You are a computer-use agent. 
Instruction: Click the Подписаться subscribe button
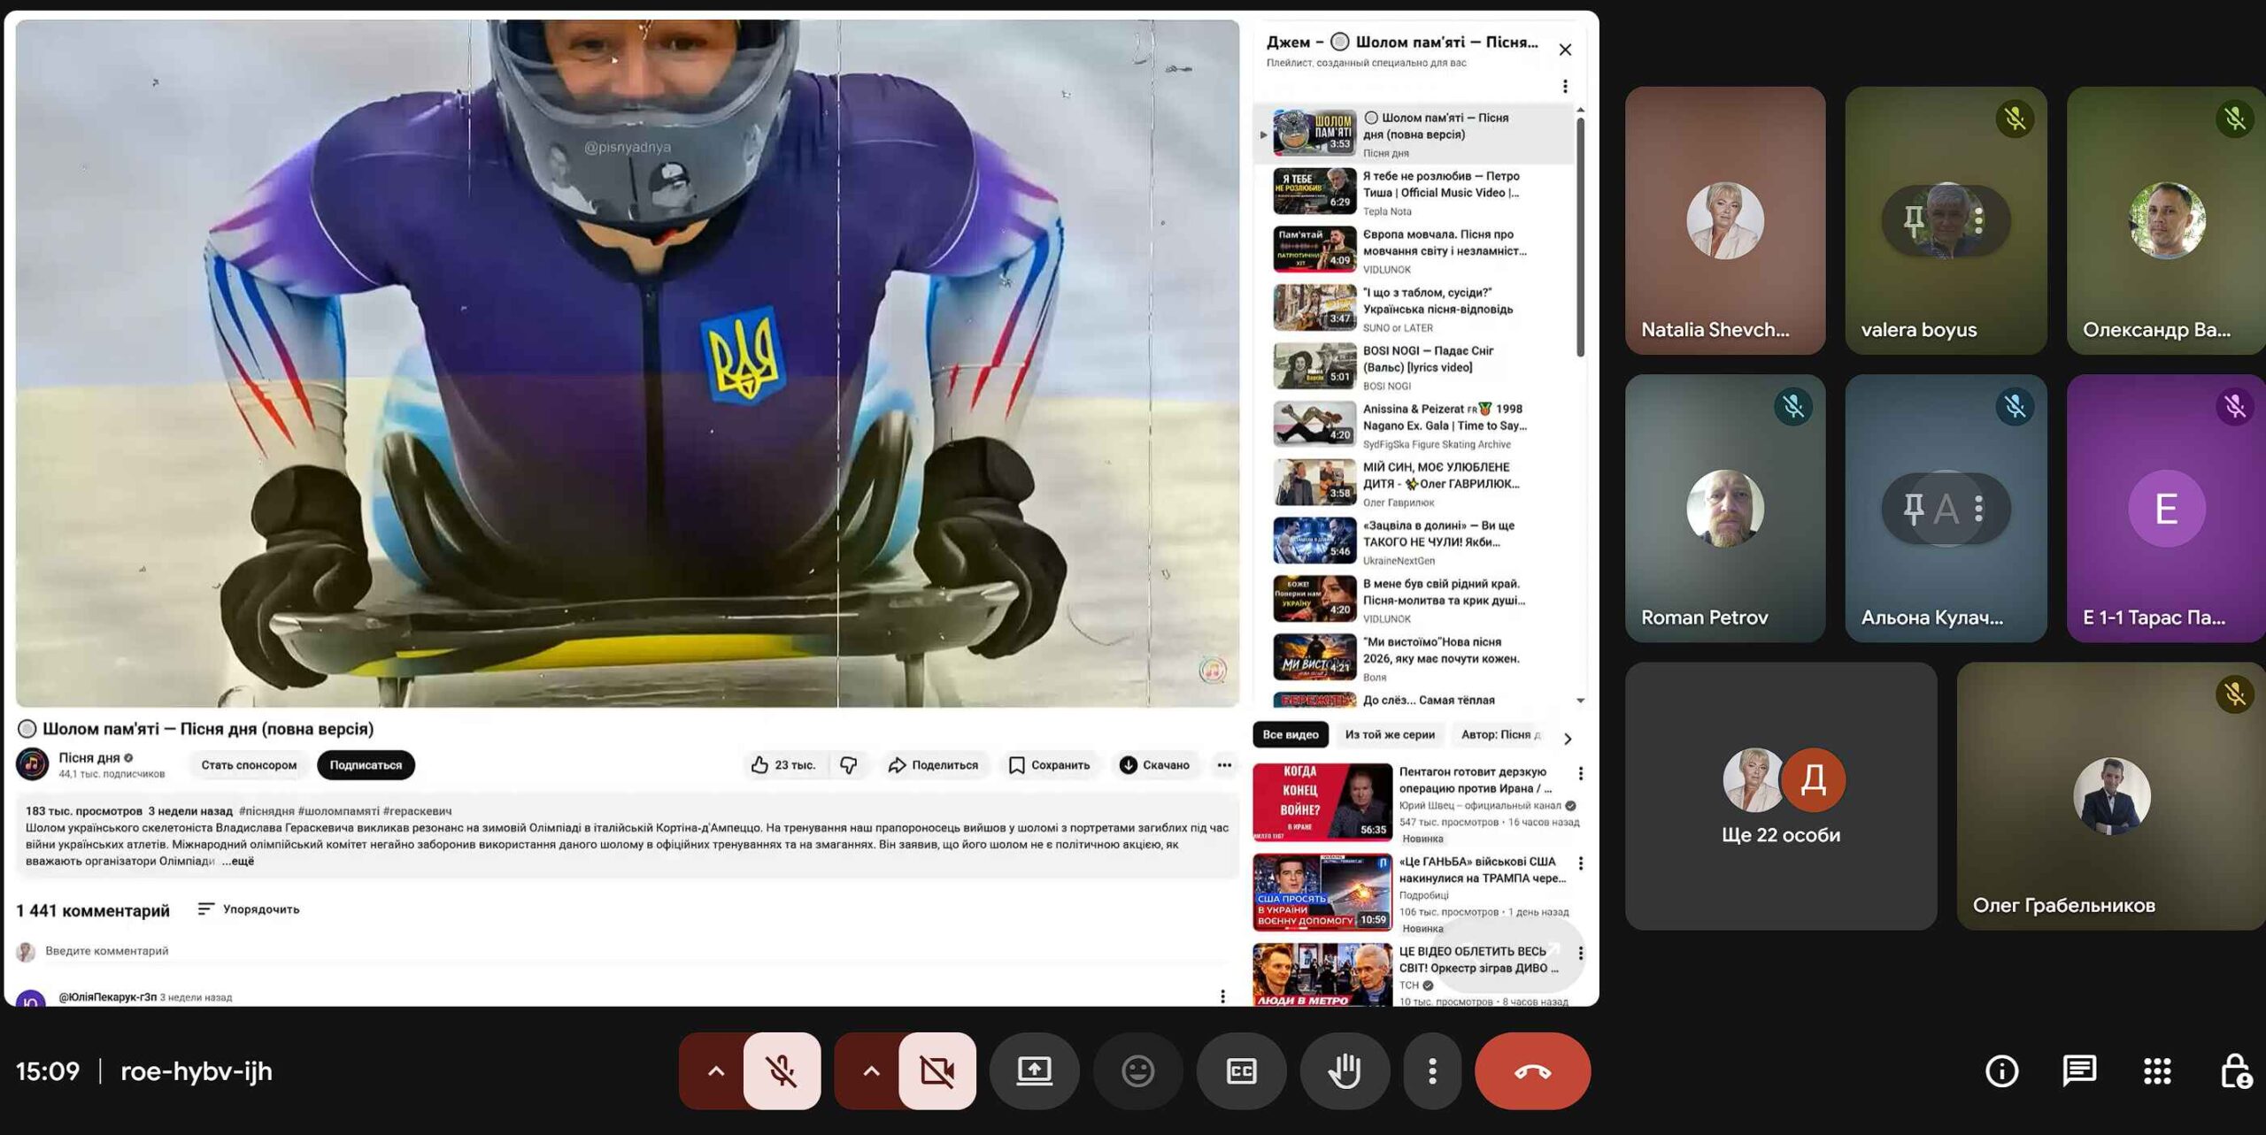[x=366, y=765]
